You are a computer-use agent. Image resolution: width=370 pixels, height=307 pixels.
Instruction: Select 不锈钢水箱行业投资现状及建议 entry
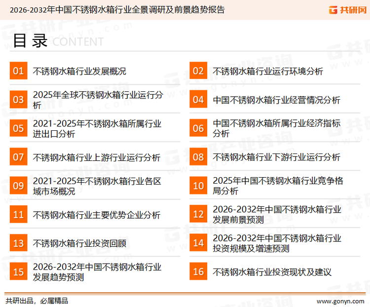click(x=272, y=272)
